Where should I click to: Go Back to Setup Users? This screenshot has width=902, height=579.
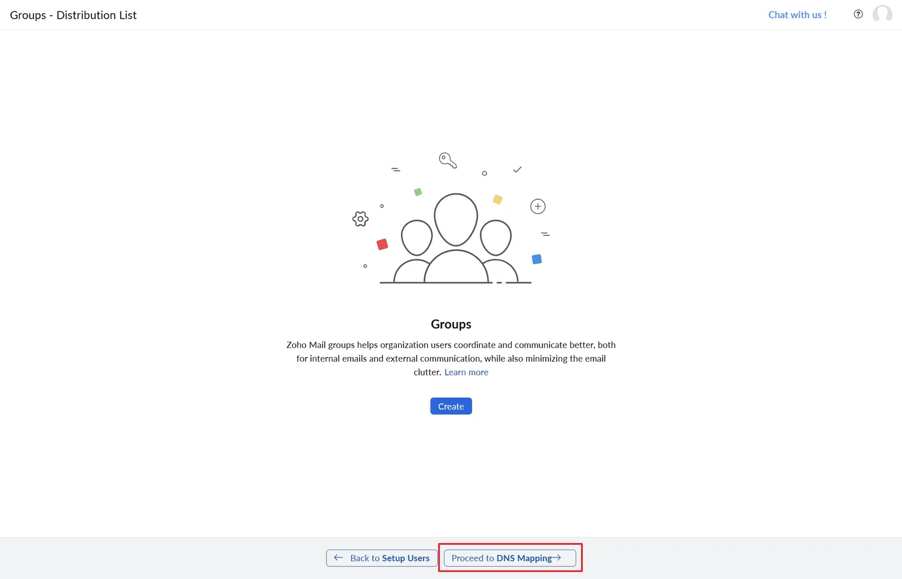pos(381,558)
